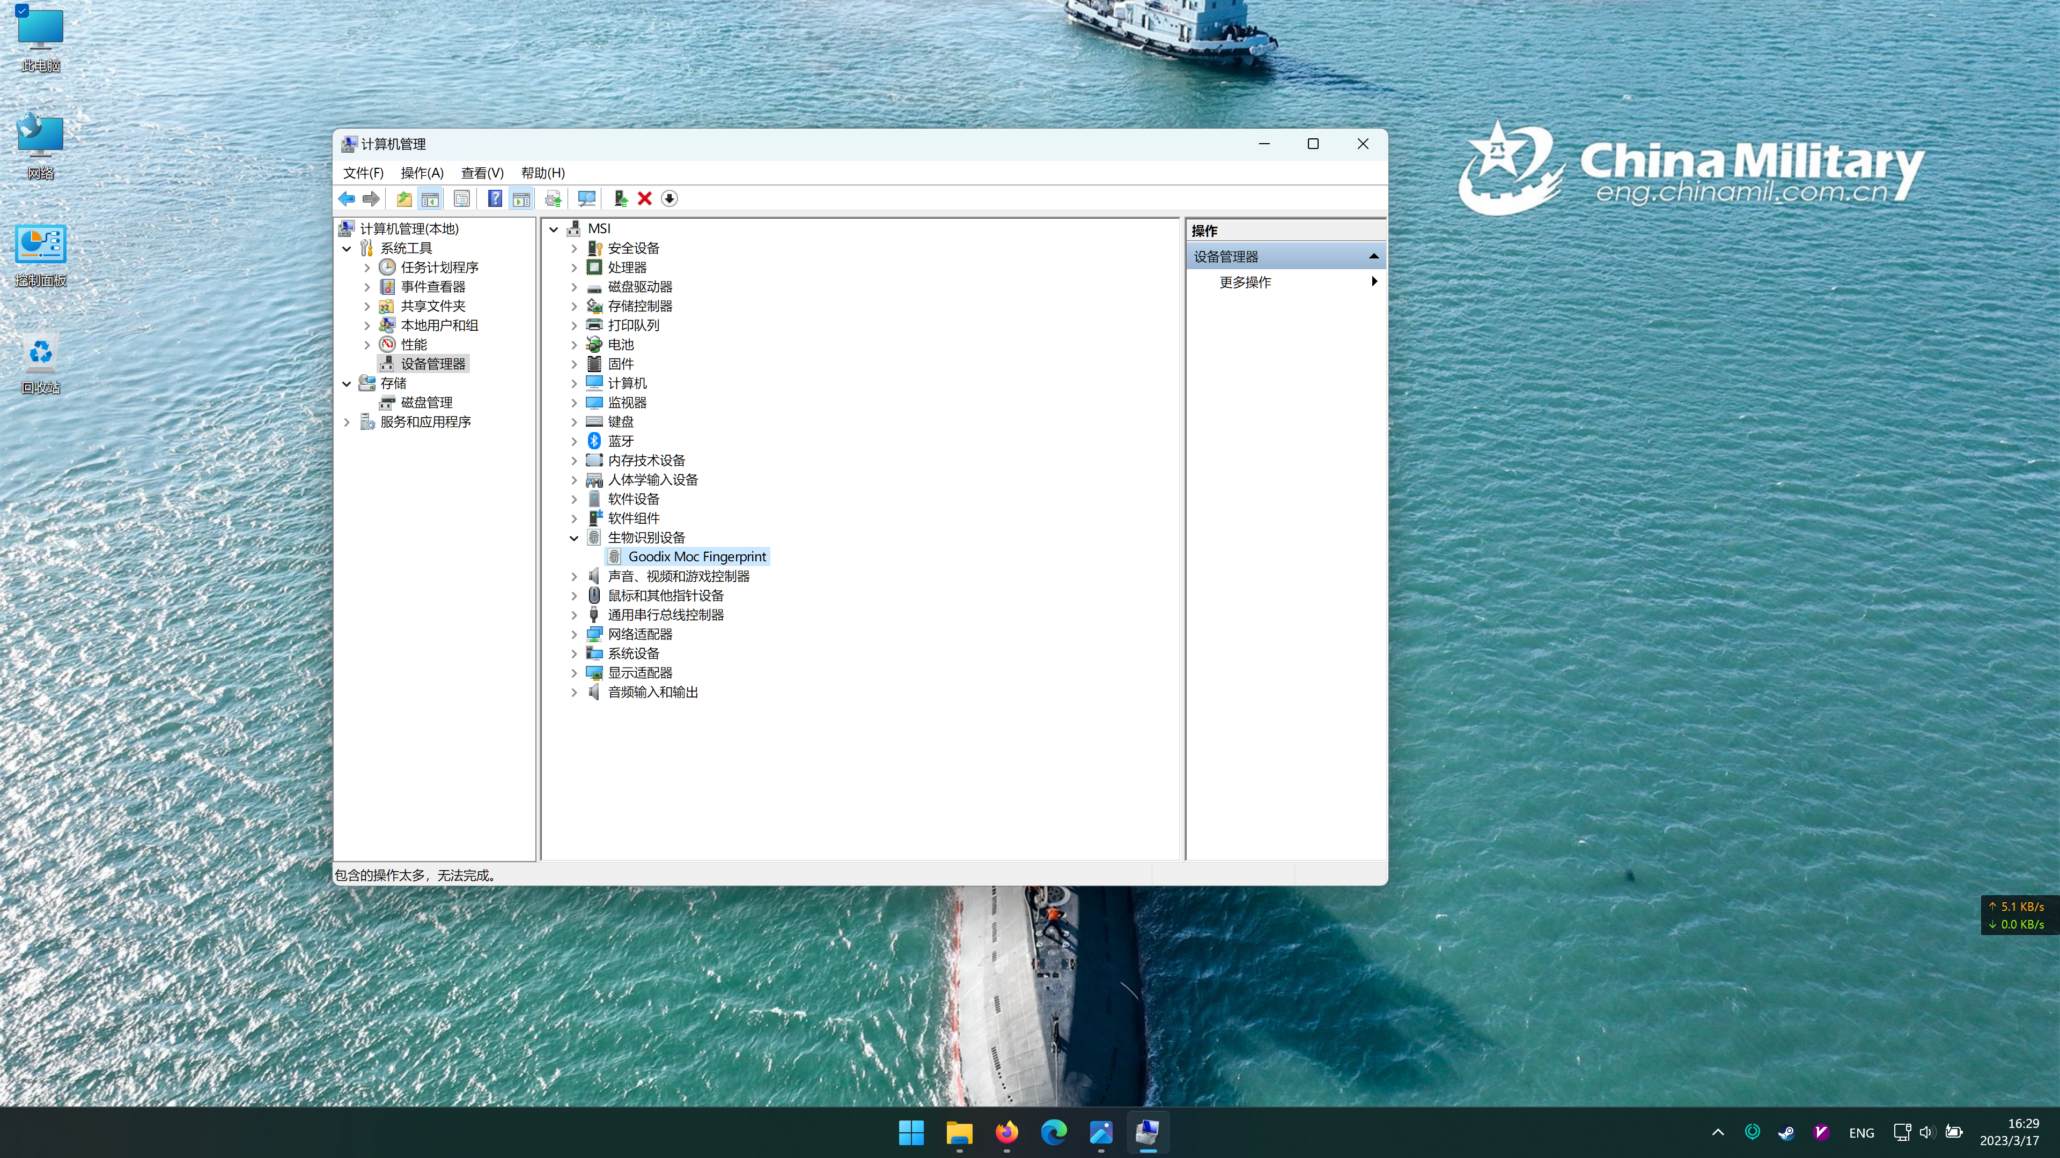Toggle Show/Hide Console Tree toolbar button
Screen dimensions: 2060x1158
coord(430,198)
